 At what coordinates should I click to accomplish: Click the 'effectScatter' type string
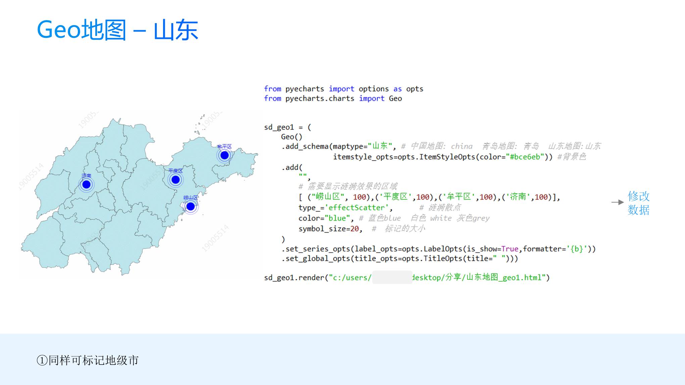click(x=356, y=208)
